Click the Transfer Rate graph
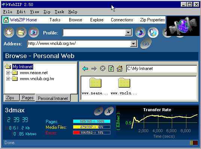 [158, 122]
